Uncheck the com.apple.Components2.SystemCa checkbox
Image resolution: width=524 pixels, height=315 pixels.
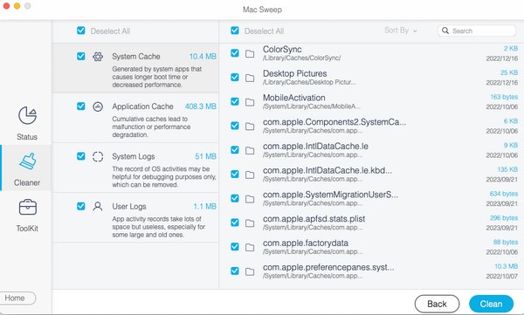[235, 126]
